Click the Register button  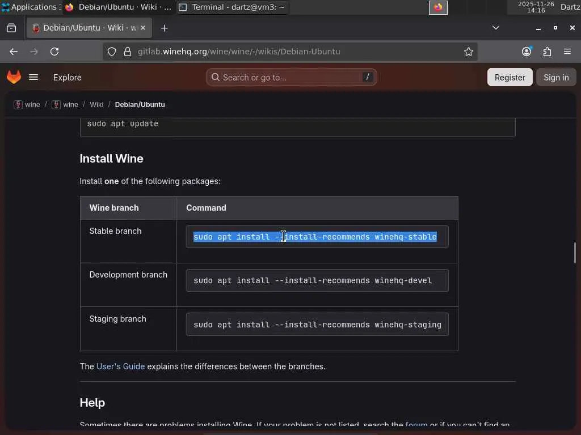[x=510, y=77]
